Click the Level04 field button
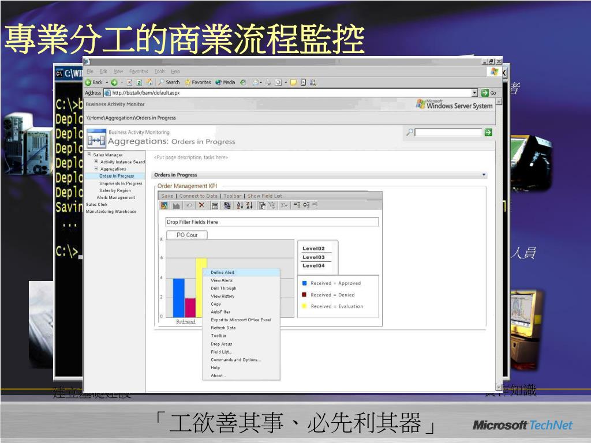Screen dimensions: 591x443 pyautogui.click(x=313, y=265)
